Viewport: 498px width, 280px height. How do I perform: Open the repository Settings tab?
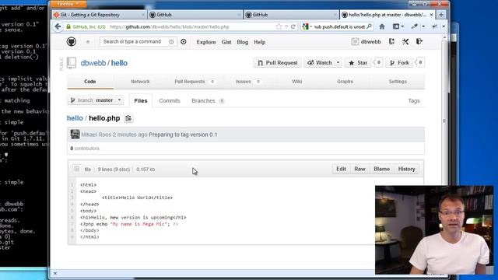click(x=398, y=82)
